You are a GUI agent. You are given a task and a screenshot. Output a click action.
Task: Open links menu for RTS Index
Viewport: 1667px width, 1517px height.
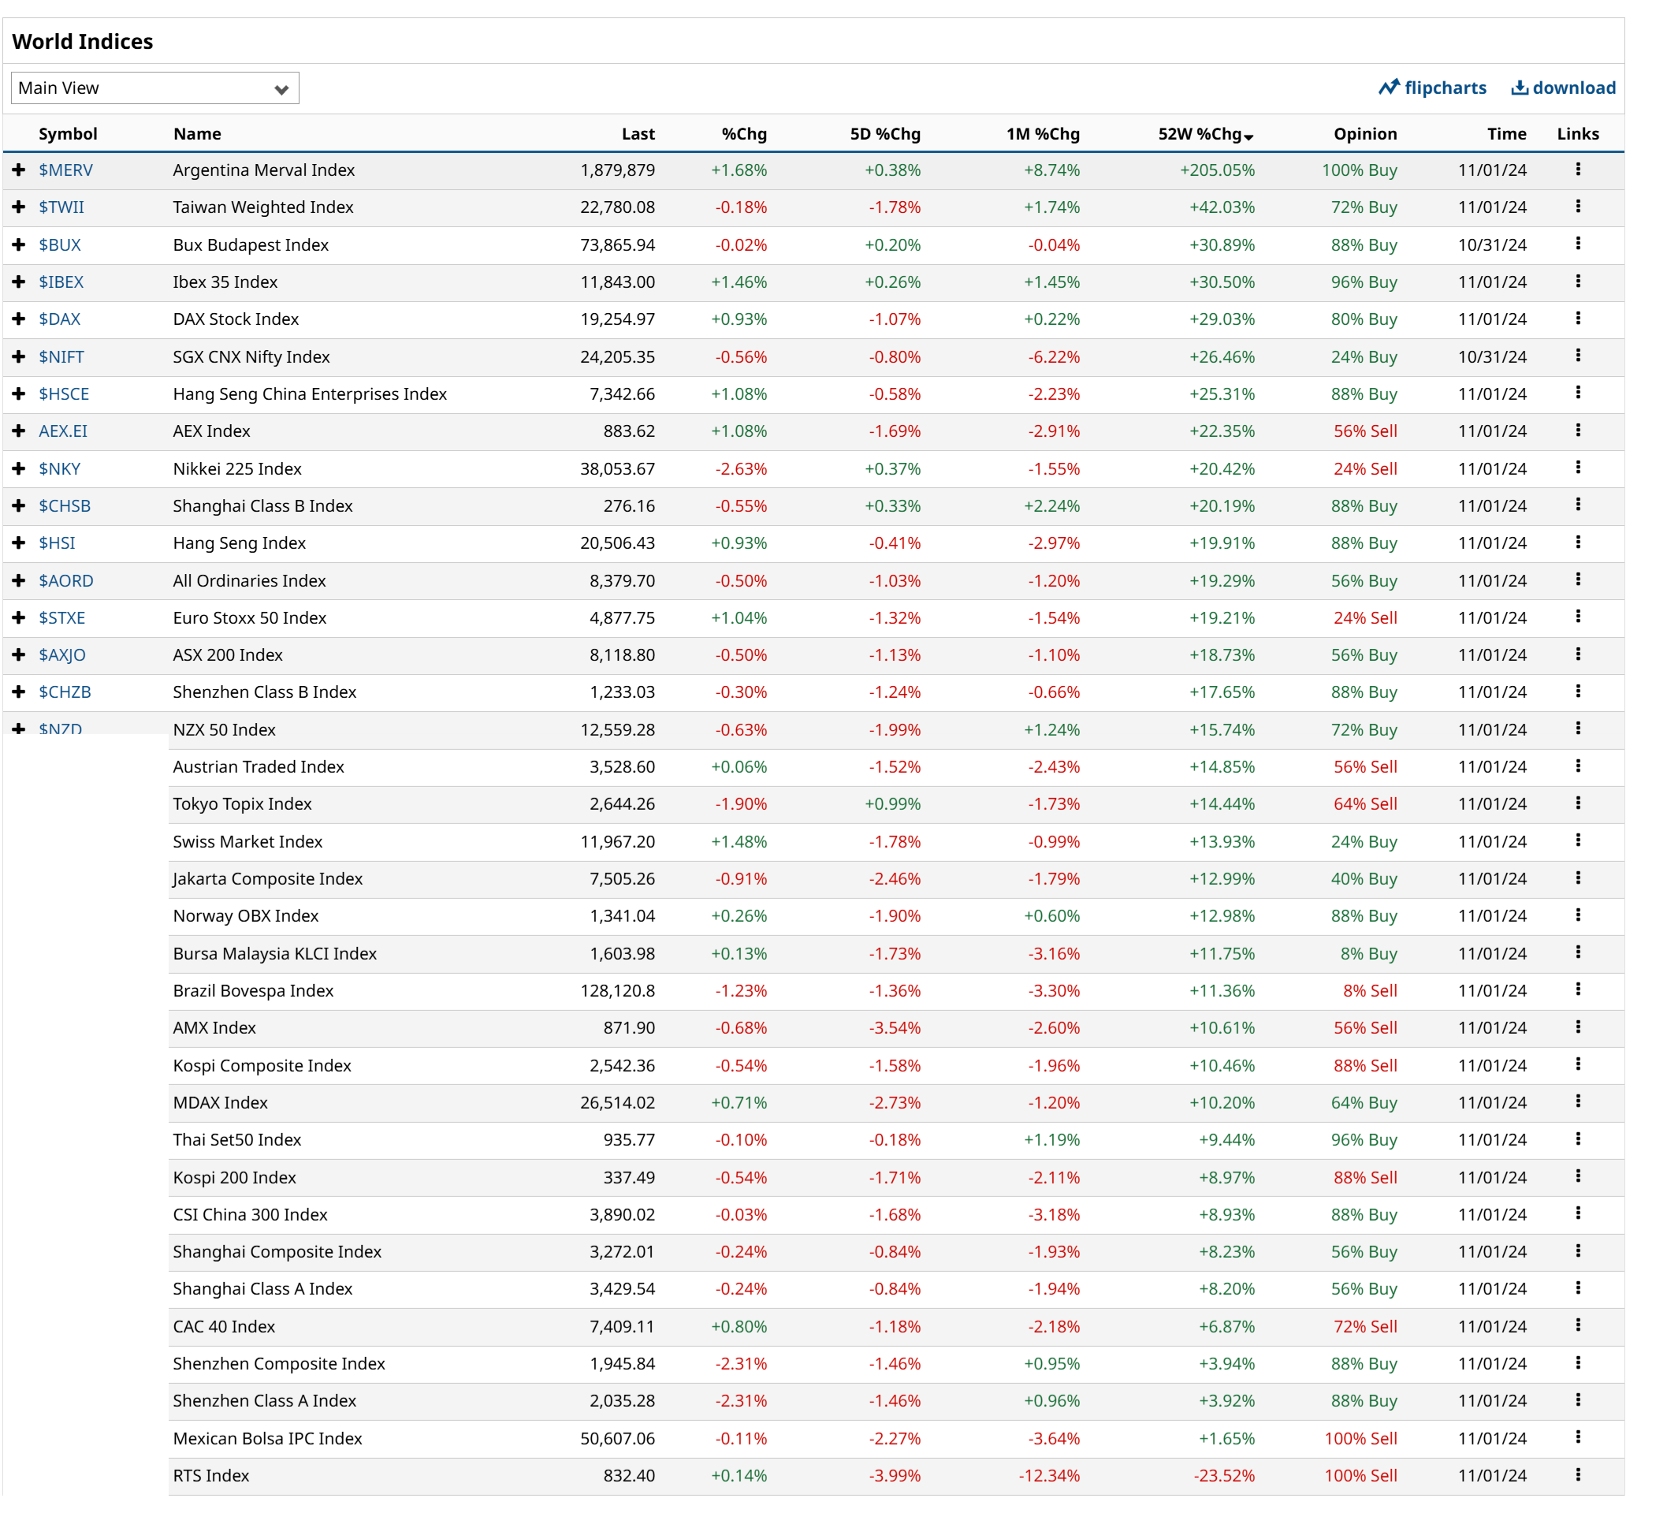pos(1578,1474)
